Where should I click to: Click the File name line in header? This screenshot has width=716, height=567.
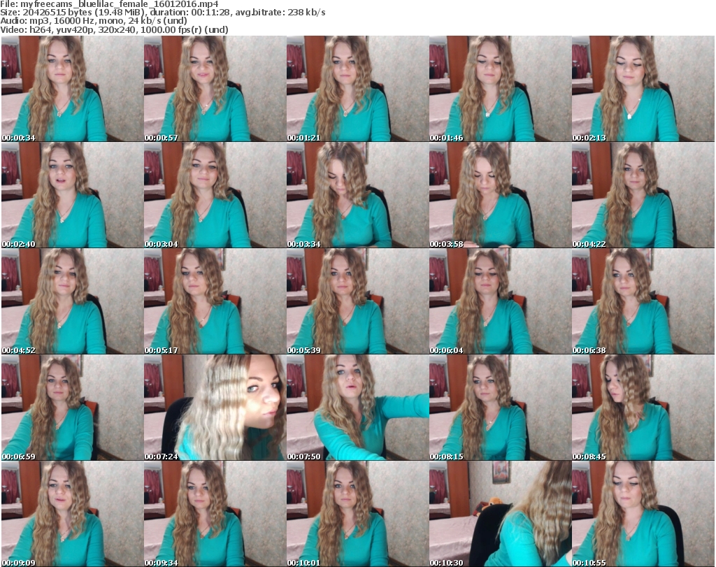click(110, 4)
